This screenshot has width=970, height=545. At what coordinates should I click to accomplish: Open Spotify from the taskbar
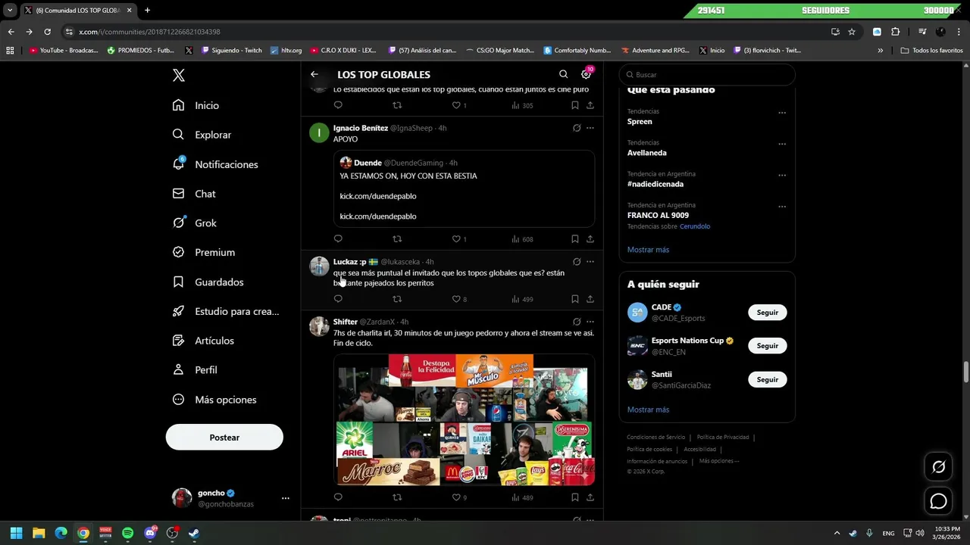click(x=127, y=533)
